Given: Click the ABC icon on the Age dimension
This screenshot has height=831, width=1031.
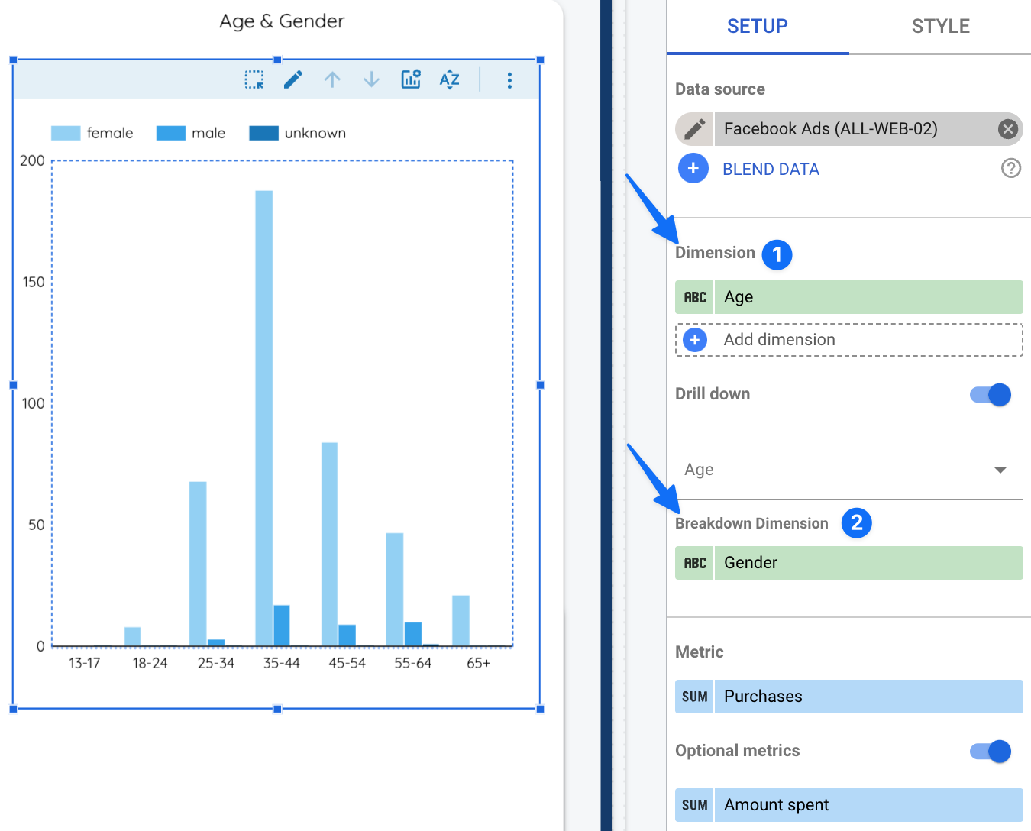Looking at the screenshot, I should pyautogui.click(x=694, y=297).
